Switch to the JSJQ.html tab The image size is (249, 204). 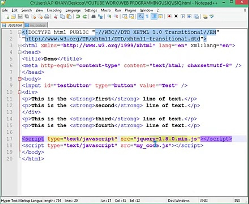[12, 25]
